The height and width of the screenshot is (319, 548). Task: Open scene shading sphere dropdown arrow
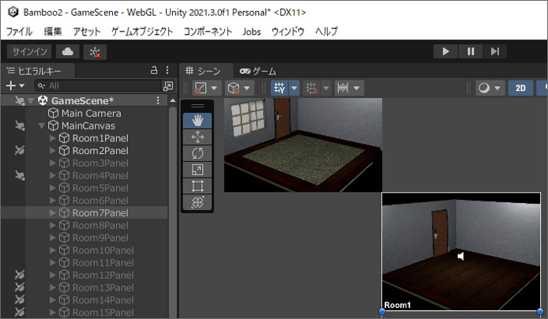point(497,88)
